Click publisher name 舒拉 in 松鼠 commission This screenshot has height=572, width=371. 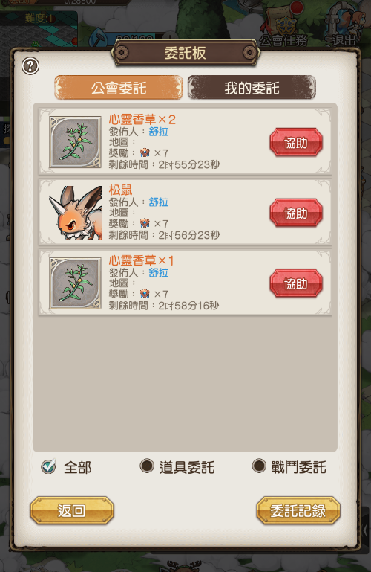pos(159,202)
